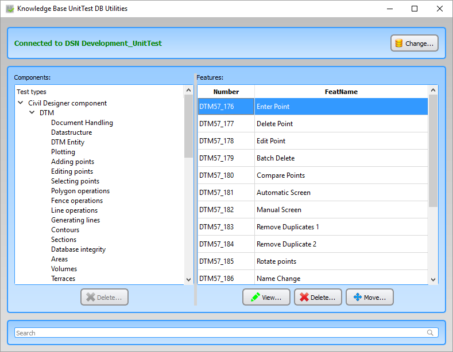This screenshot has width=453, height=352.
Task: Click number cell DTM57_183
Action: 226,227
